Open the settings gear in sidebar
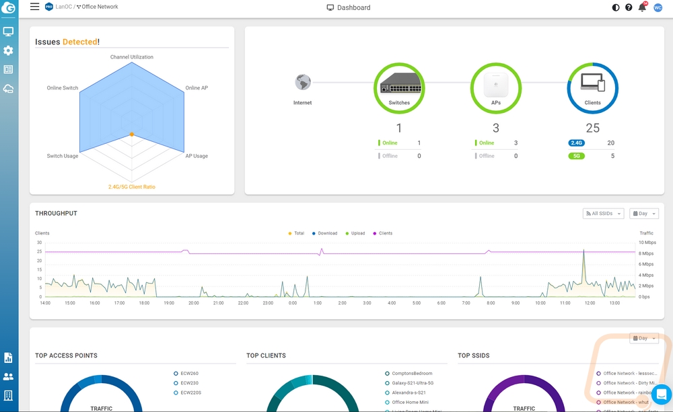This screenshot has width=673, height=412. coord(8,50)
